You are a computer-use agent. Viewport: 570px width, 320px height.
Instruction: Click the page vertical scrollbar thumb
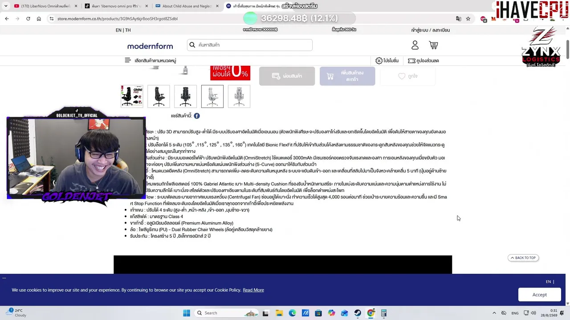[567, 50]
